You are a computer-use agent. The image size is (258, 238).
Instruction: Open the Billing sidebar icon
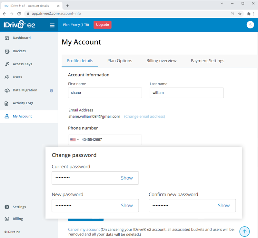(7, 219)
